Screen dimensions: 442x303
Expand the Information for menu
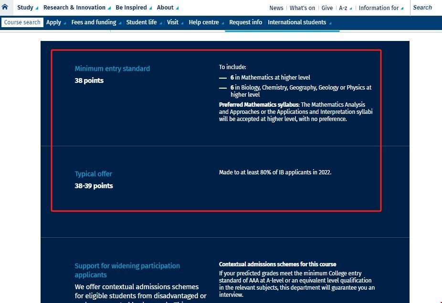tap(380, 8)
